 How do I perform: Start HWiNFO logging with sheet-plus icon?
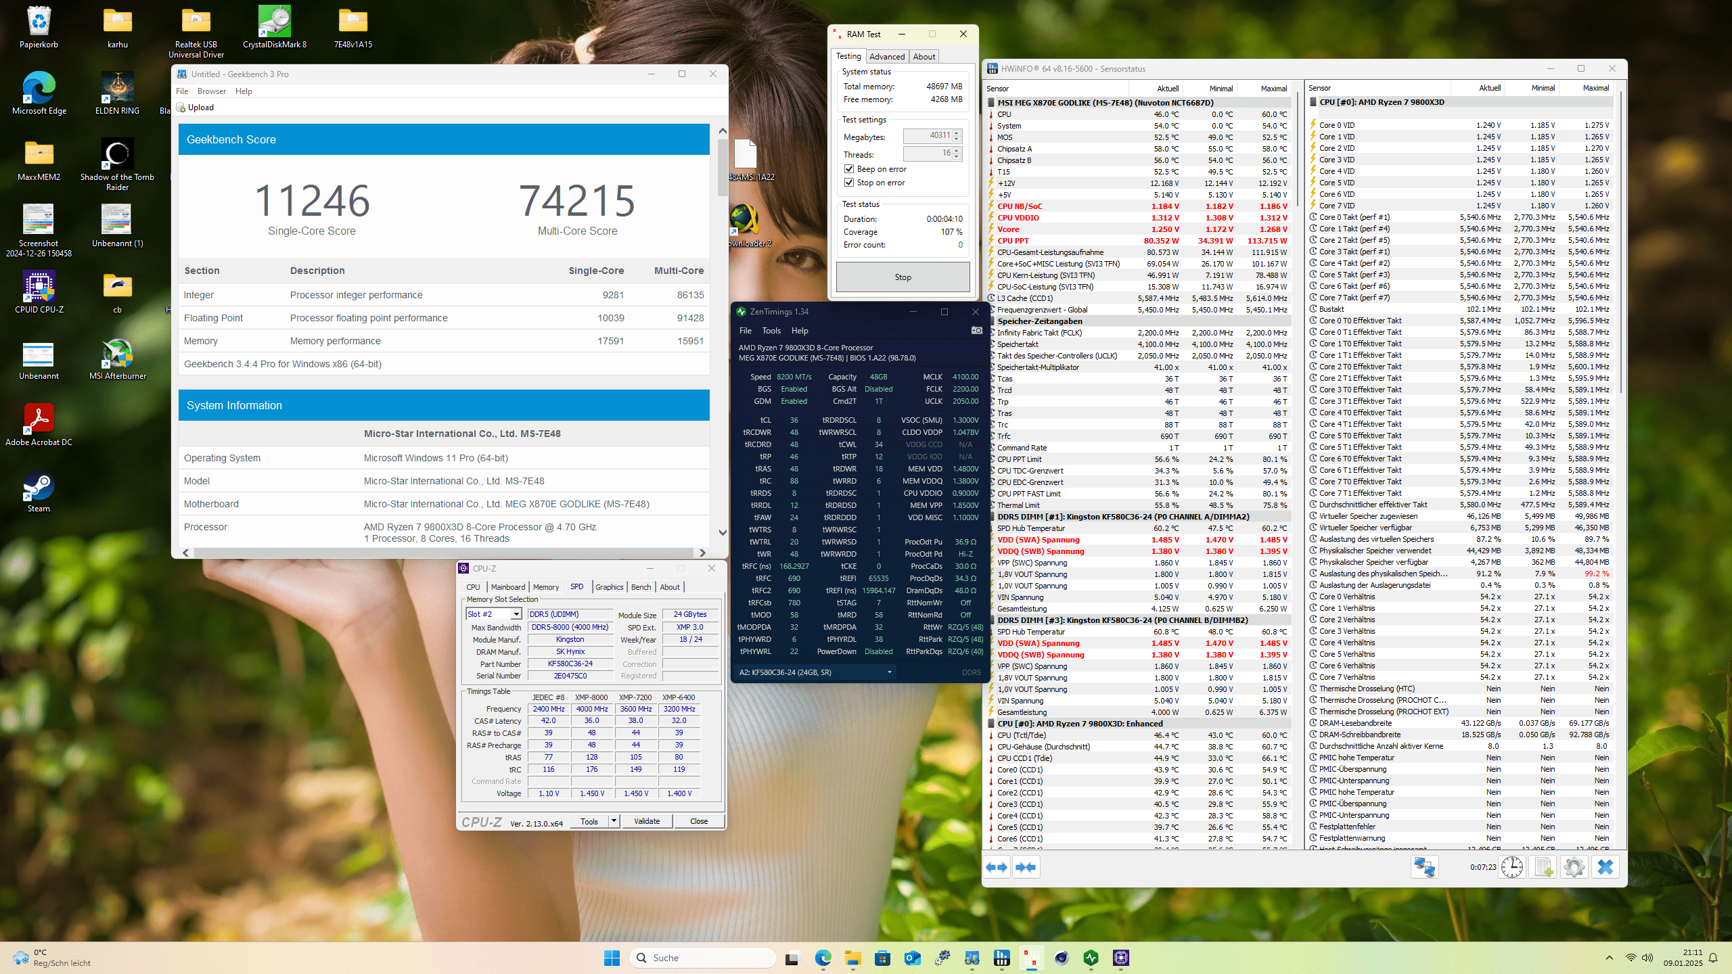pos(1543,867)
